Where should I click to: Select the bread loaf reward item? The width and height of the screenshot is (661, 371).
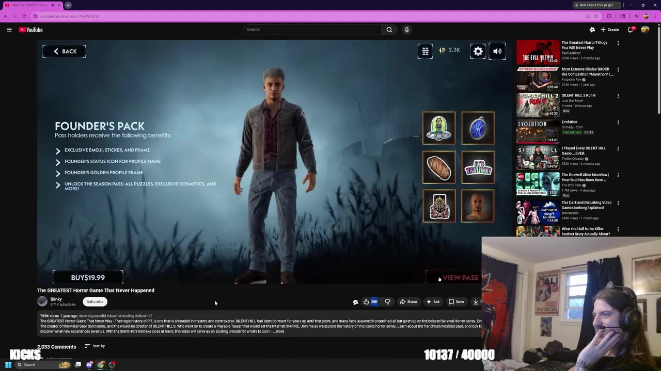click(x=439, y=167)
